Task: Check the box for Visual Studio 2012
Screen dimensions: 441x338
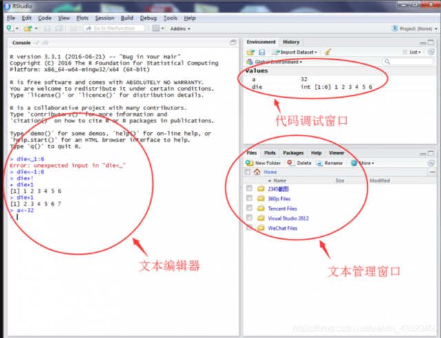Action: tap(249, 218)
